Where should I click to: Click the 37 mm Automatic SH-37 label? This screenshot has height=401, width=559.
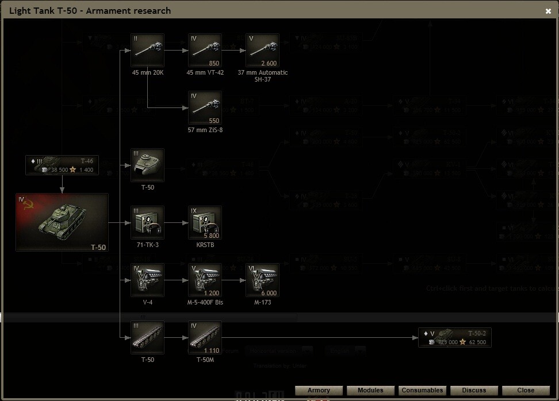(262, 76)
